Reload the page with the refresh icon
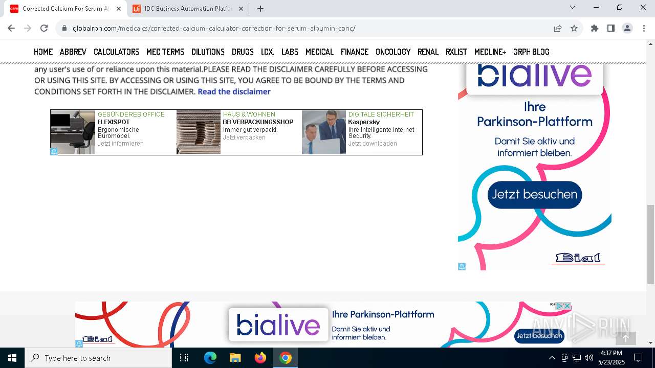Viewport: 655px width, 368px height. pyautogui.click(x=44, y=28)
